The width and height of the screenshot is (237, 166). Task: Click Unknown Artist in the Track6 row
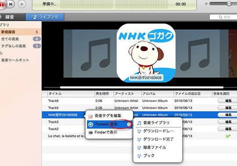pos(126,101)
